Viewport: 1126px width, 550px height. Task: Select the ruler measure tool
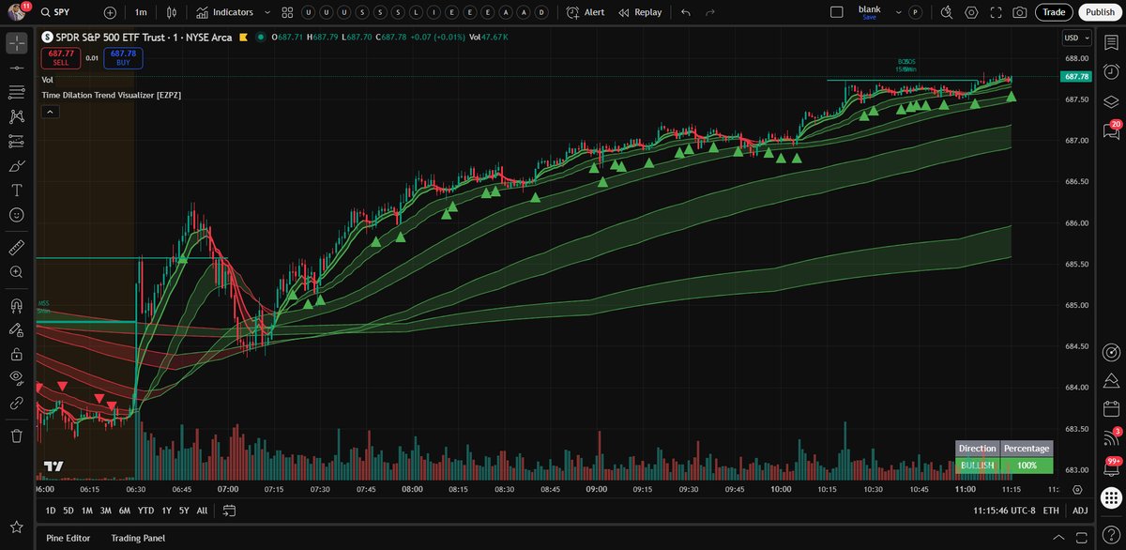[16, 247]
